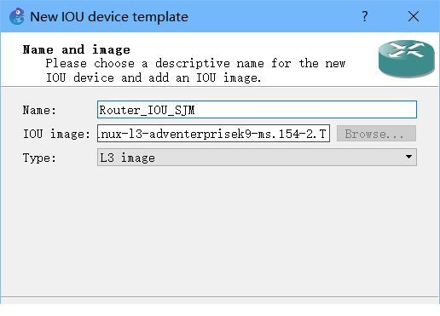440x316 pixels.
Task: Click the 'IOU device and add an IOU image' line
Action: [153, 78]
